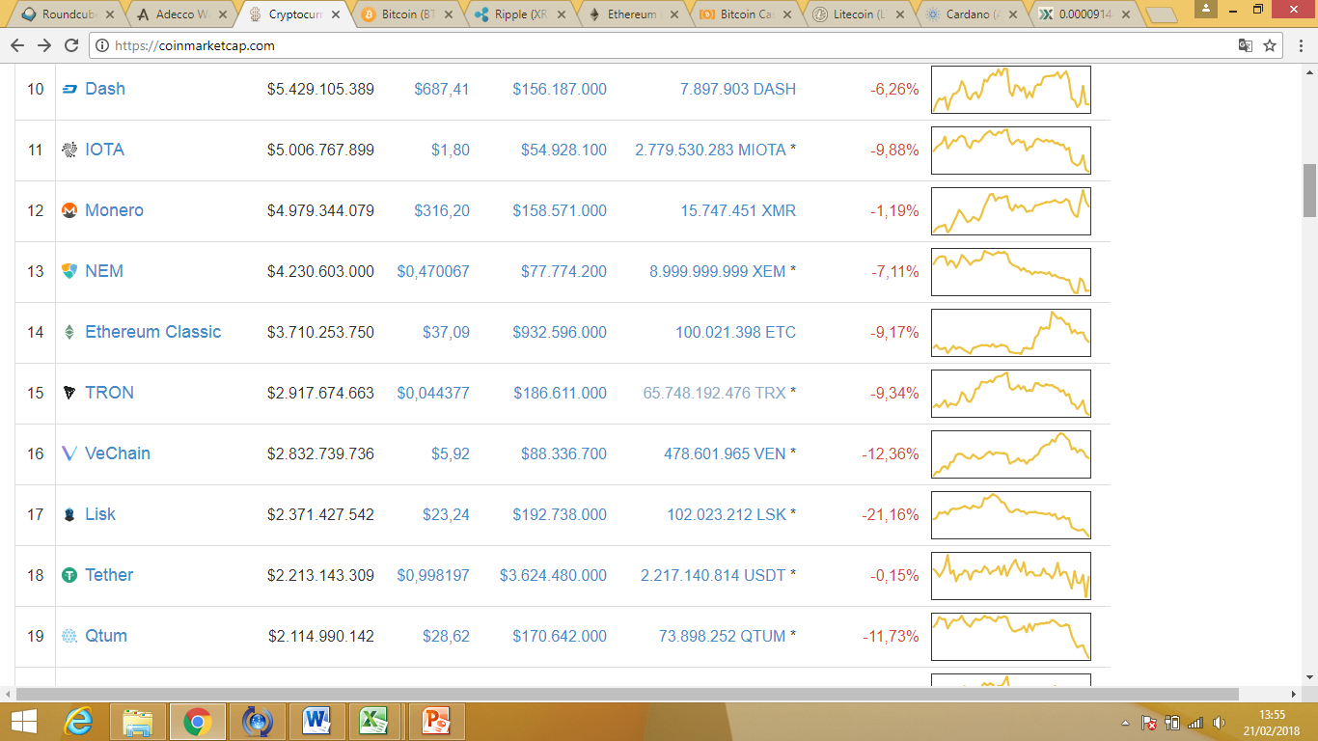The width and height of the screenshot is (1318, 741).
Task: Click the Lisk coin logo icon
Action: [69, 514]
